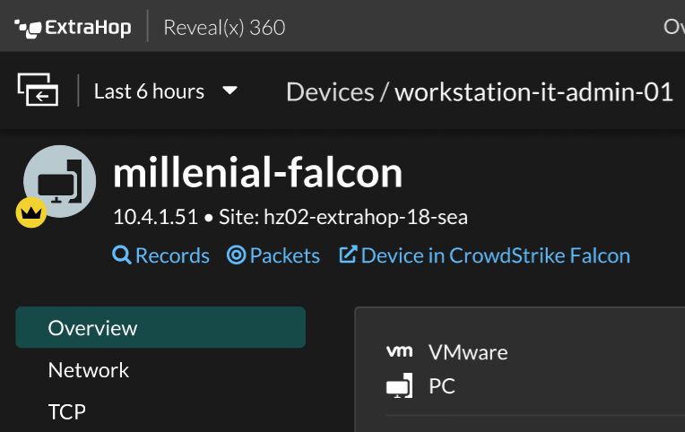Click the external-link icon beside CrowdStrike
Viewport: 685px width, 432px height.
[x=348, y=255]
